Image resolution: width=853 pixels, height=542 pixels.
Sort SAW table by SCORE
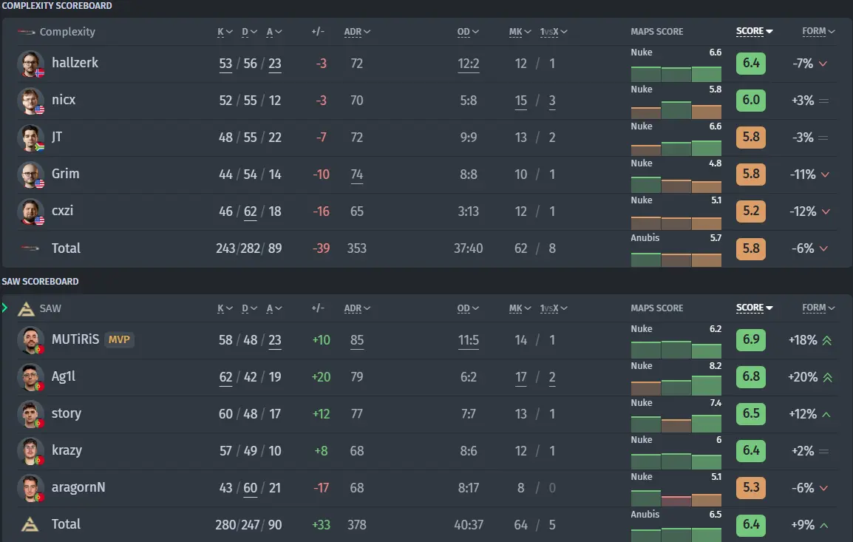(754, 308)
